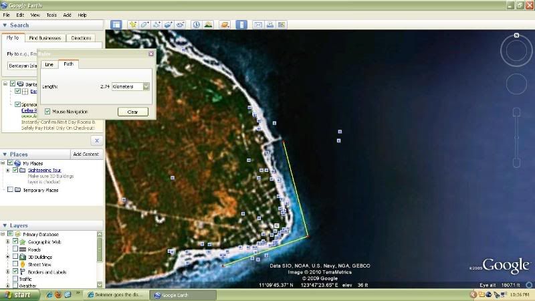535x301 pixels.
Task: Click the Add Content button
Action: click(x=86, y=155)
